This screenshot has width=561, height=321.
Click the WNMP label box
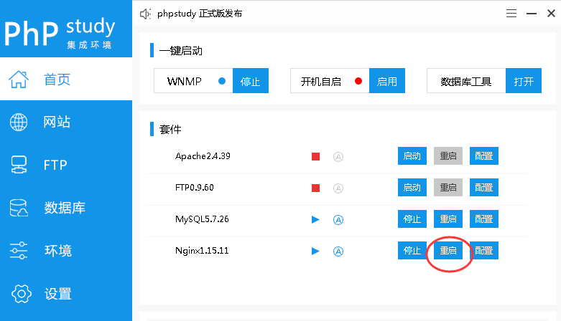[x=193, y=81]
